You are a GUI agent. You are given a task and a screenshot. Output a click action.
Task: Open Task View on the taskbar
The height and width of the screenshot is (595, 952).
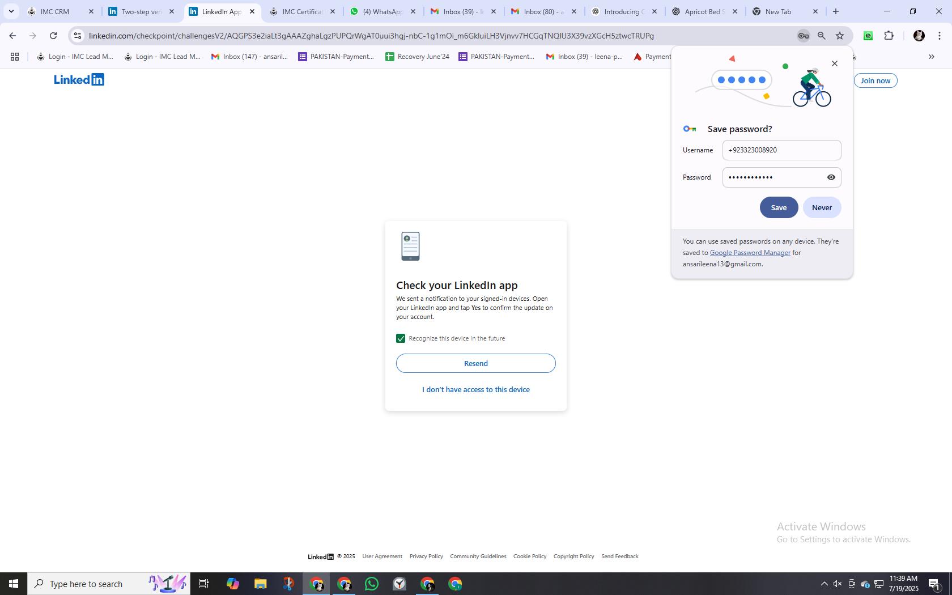pos(204,584)
